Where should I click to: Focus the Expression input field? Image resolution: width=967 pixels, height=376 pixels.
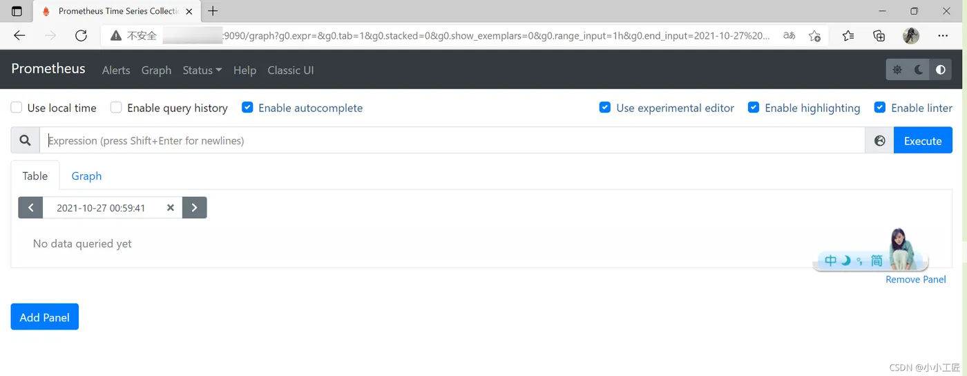click(452, 140)
